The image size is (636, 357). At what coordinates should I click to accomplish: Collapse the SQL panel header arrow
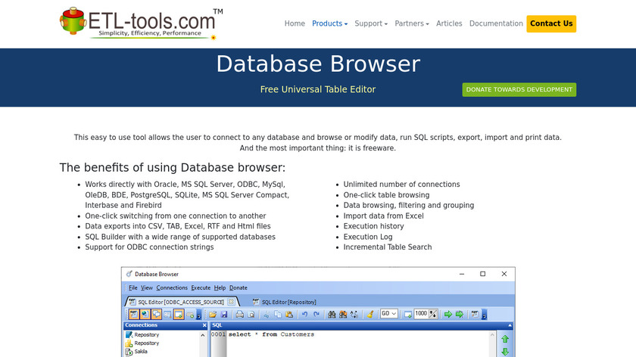pos(510,325)
